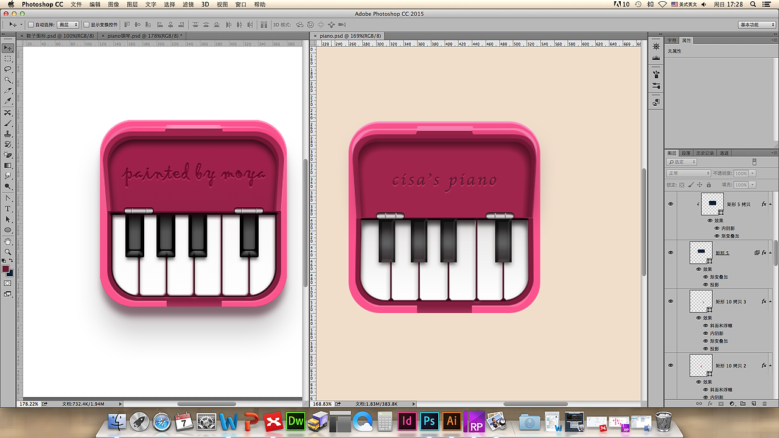The width and height of the screenshot is (779, 438).
Task: Open the layer filter 选定 dropdown
Action: click(682, 162)
